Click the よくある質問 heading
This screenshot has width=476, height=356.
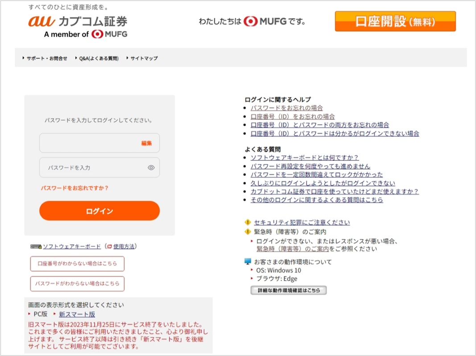pos(263,149)
